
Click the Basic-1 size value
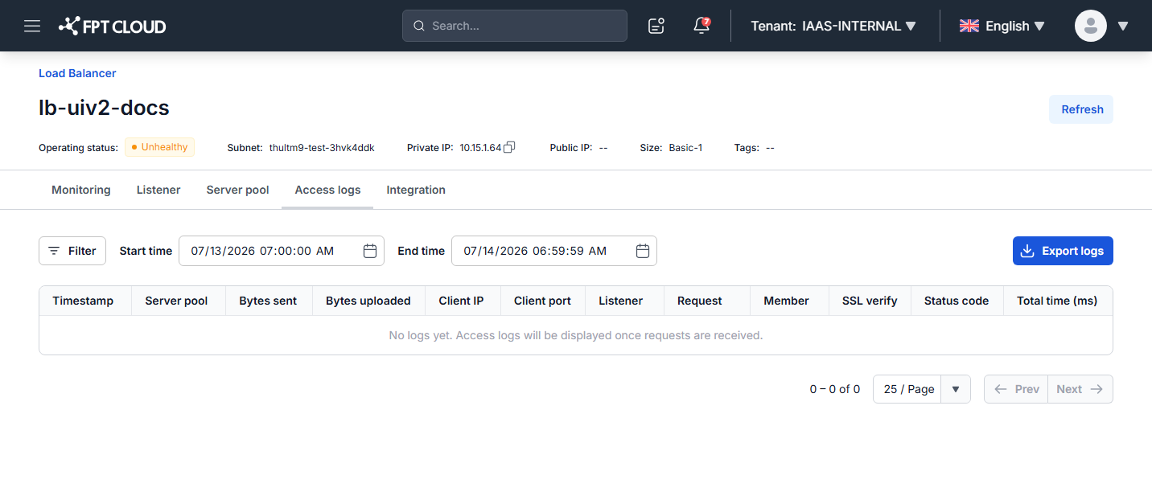(x=685, y=148)
